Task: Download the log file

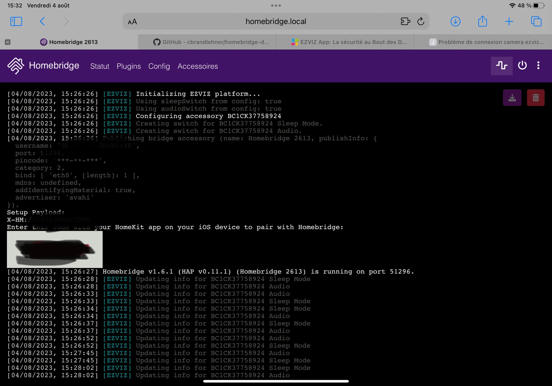Action: pos(512,98)
